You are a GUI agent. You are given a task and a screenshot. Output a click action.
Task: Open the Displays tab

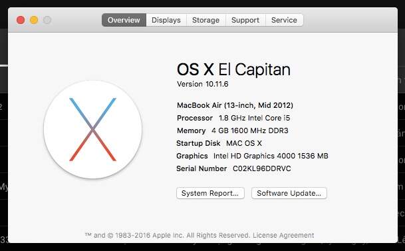tap(166, 20)
